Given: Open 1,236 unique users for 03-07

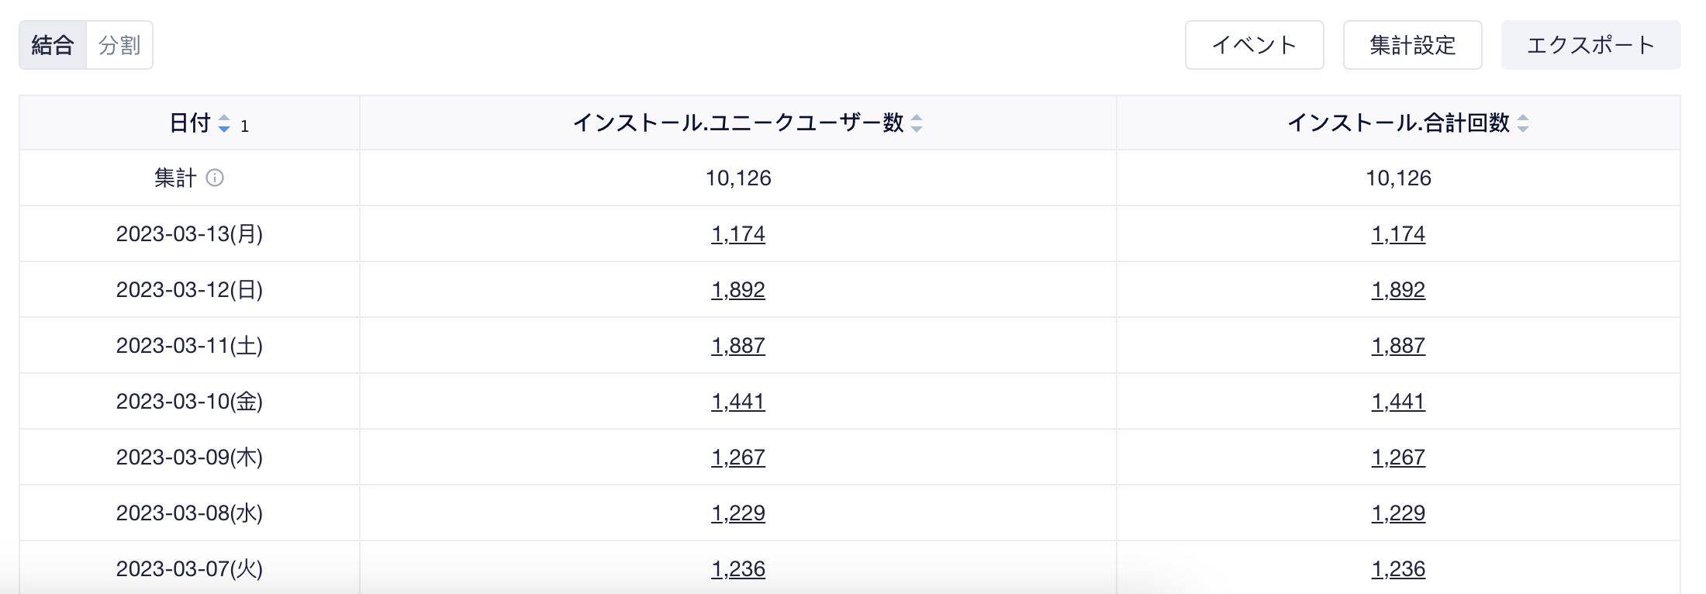Looking at the screenshot, I should click(x=737, y=569).
